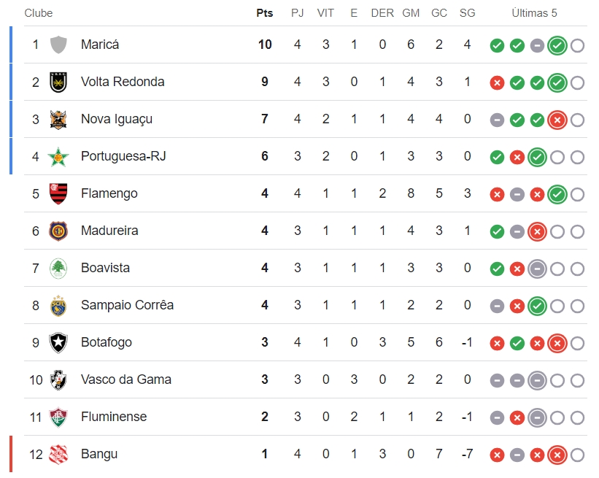
Task: Click the Volta Redonda black shield crest
Action: [58, 82]
